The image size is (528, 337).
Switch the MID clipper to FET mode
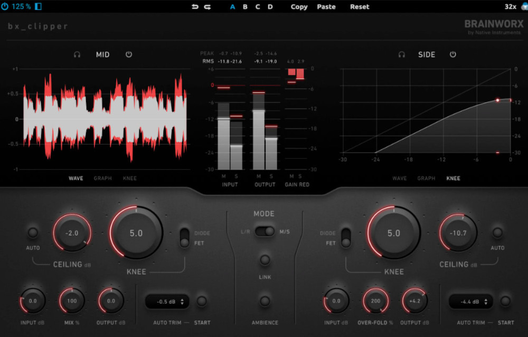pos(185,243)
